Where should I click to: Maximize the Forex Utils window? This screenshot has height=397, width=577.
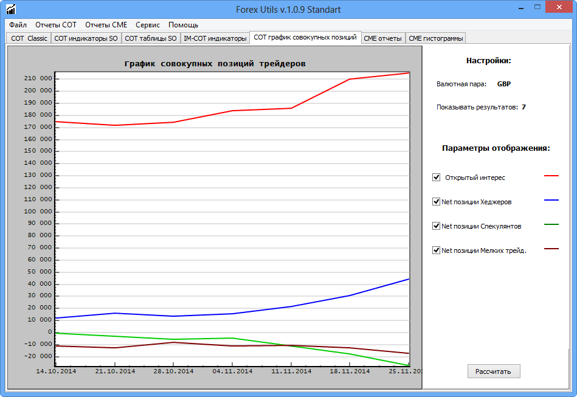(x=538, y=7)
